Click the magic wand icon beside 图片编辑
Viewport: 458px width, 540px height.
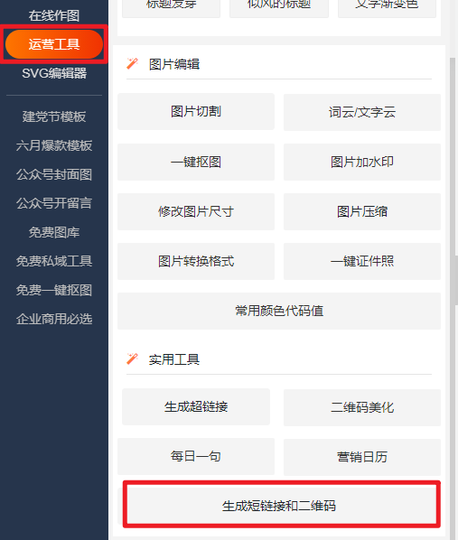(132, 64)
